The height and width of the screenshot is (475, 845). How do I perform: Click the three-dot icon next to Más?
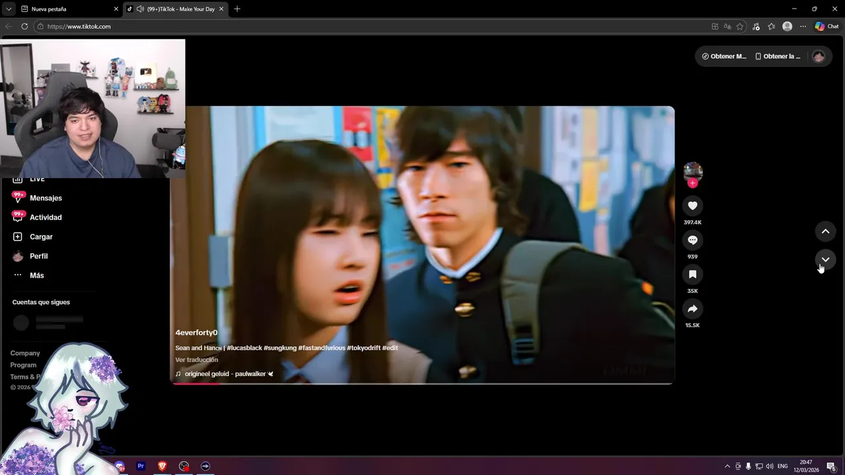[18, 275]
